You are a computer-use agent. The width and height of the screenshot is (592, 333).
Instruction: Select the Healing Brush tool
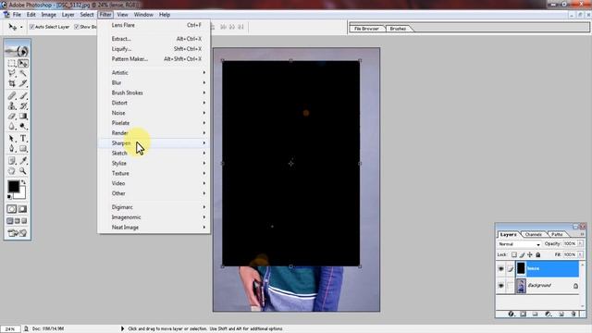12,96
